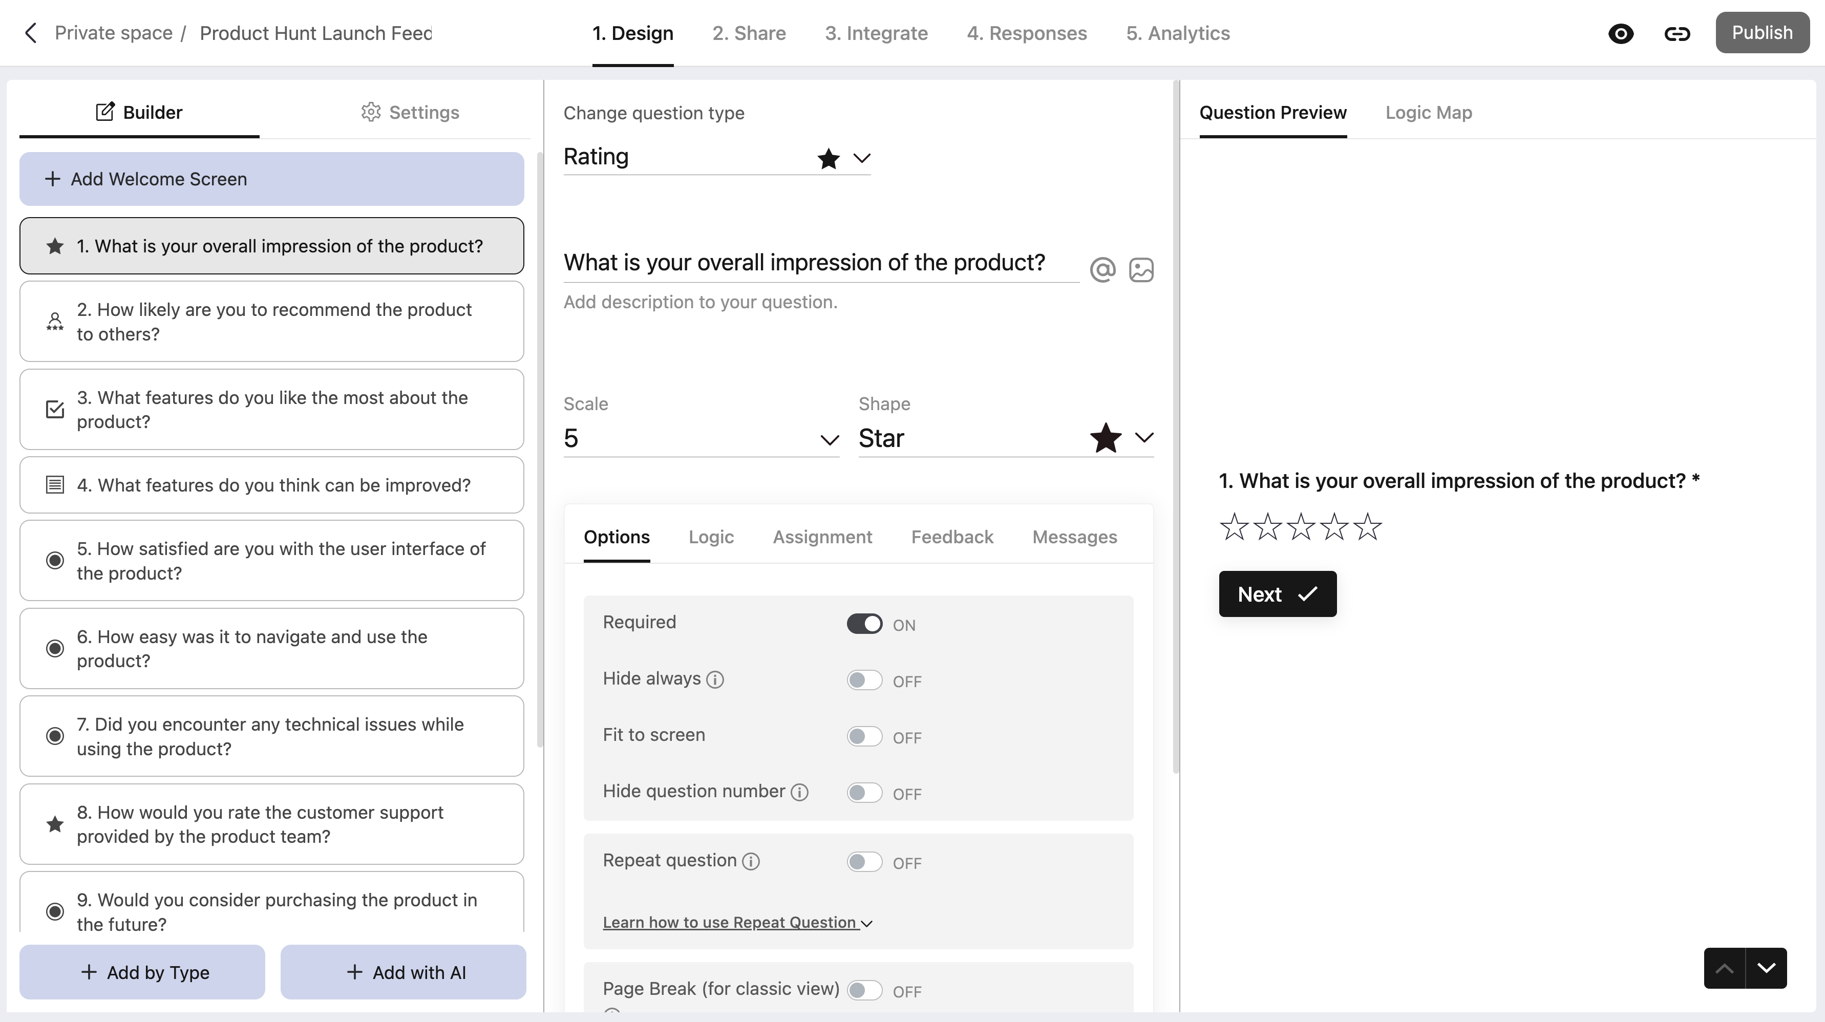The height and width of the screenshot is (1022, 1825).
Task: Click the preview eye icon
Action: [x=1621, y=33]
